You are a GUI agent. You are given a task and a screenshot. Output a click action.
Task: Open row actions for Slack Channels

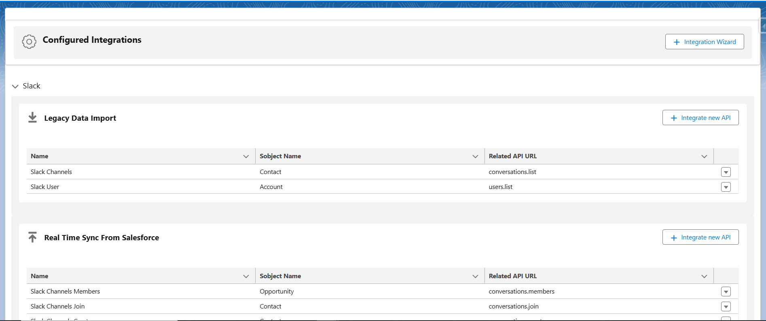pos(726,172)
